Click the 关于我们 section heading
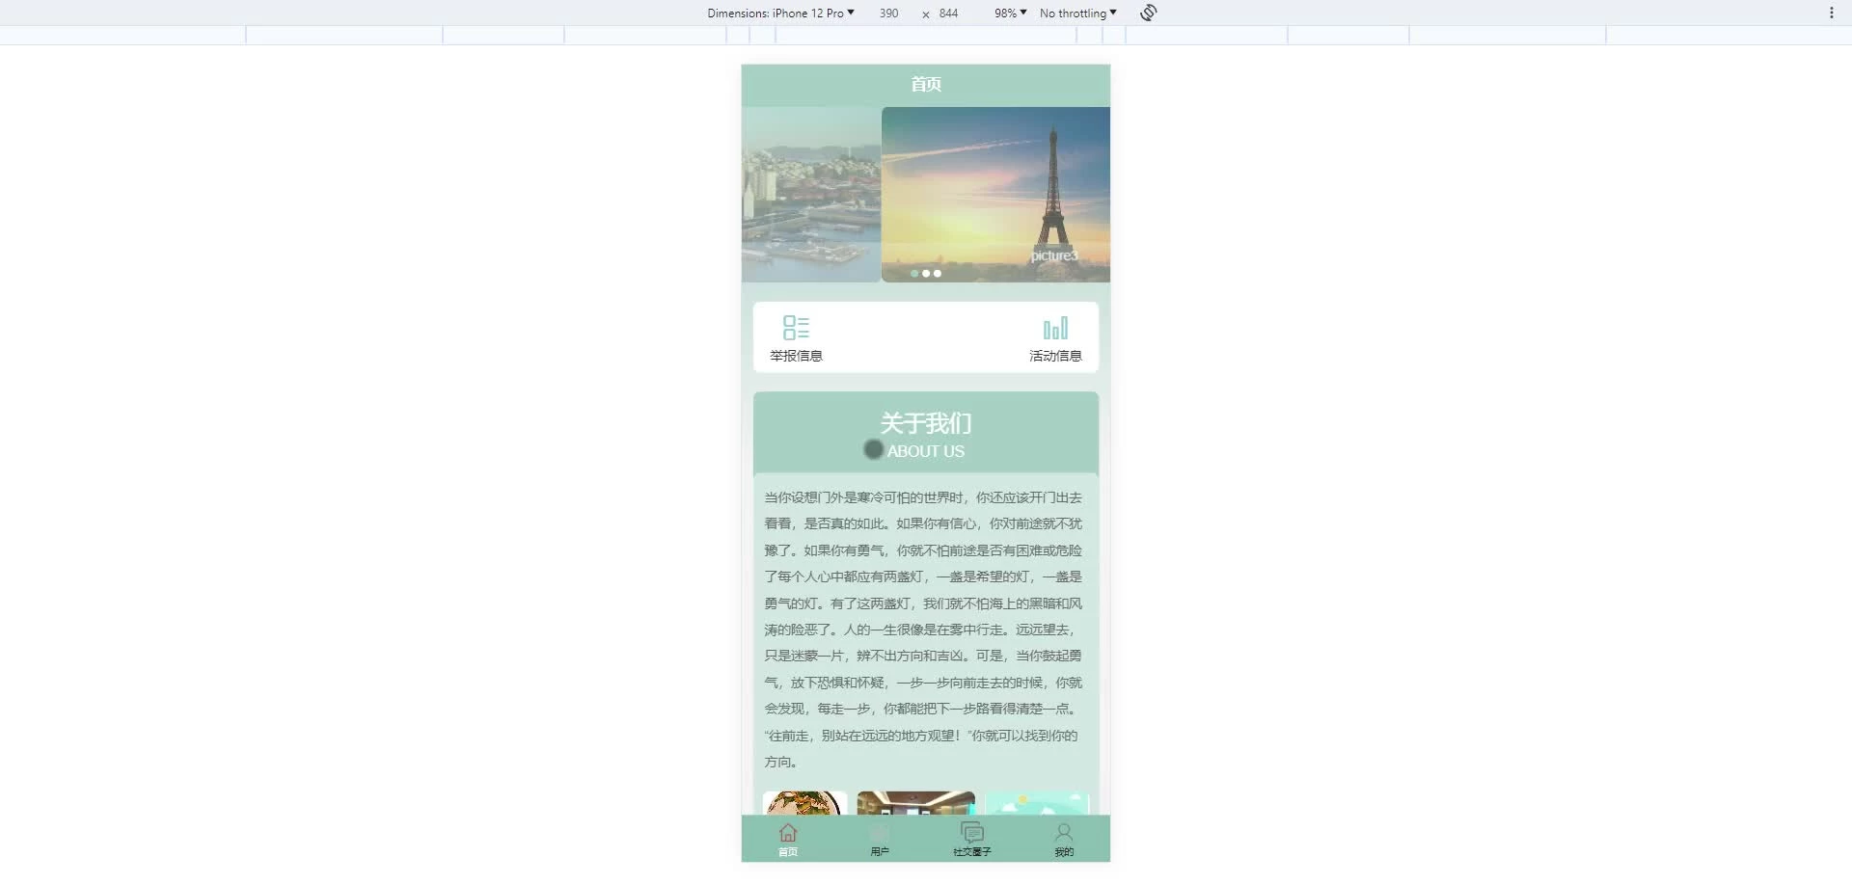The image size is (1852, 885). click(926, 423)
